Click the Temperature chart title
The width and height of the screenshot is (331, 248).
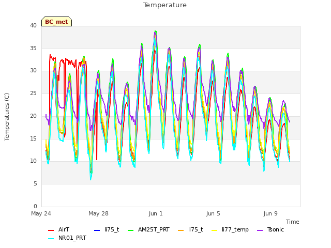point(165,5)
